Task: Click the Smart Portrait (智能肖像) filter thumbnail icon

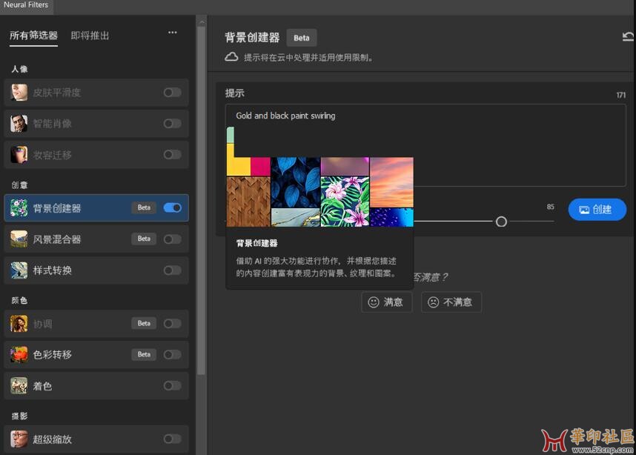Action: coord(19,123)
